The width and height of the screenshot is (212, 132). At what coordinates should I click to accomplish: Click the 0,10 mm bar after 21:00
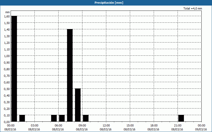coord(181,118)
